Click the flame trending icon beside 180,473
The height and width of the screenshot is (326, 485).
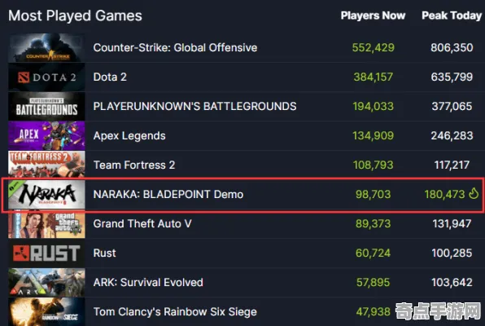point(474,194)
